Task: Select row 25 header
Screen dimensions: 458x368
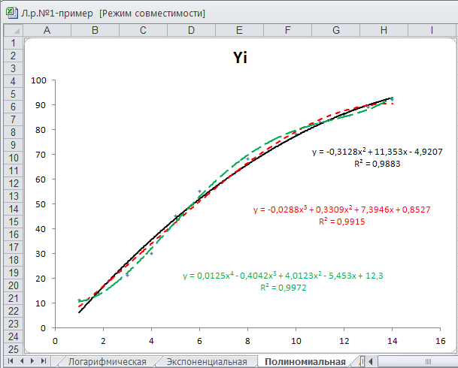Action: coord(13,349)
